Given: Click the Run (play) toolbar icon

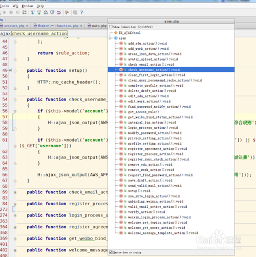Looking at the screenshot, I should point(5,12).
